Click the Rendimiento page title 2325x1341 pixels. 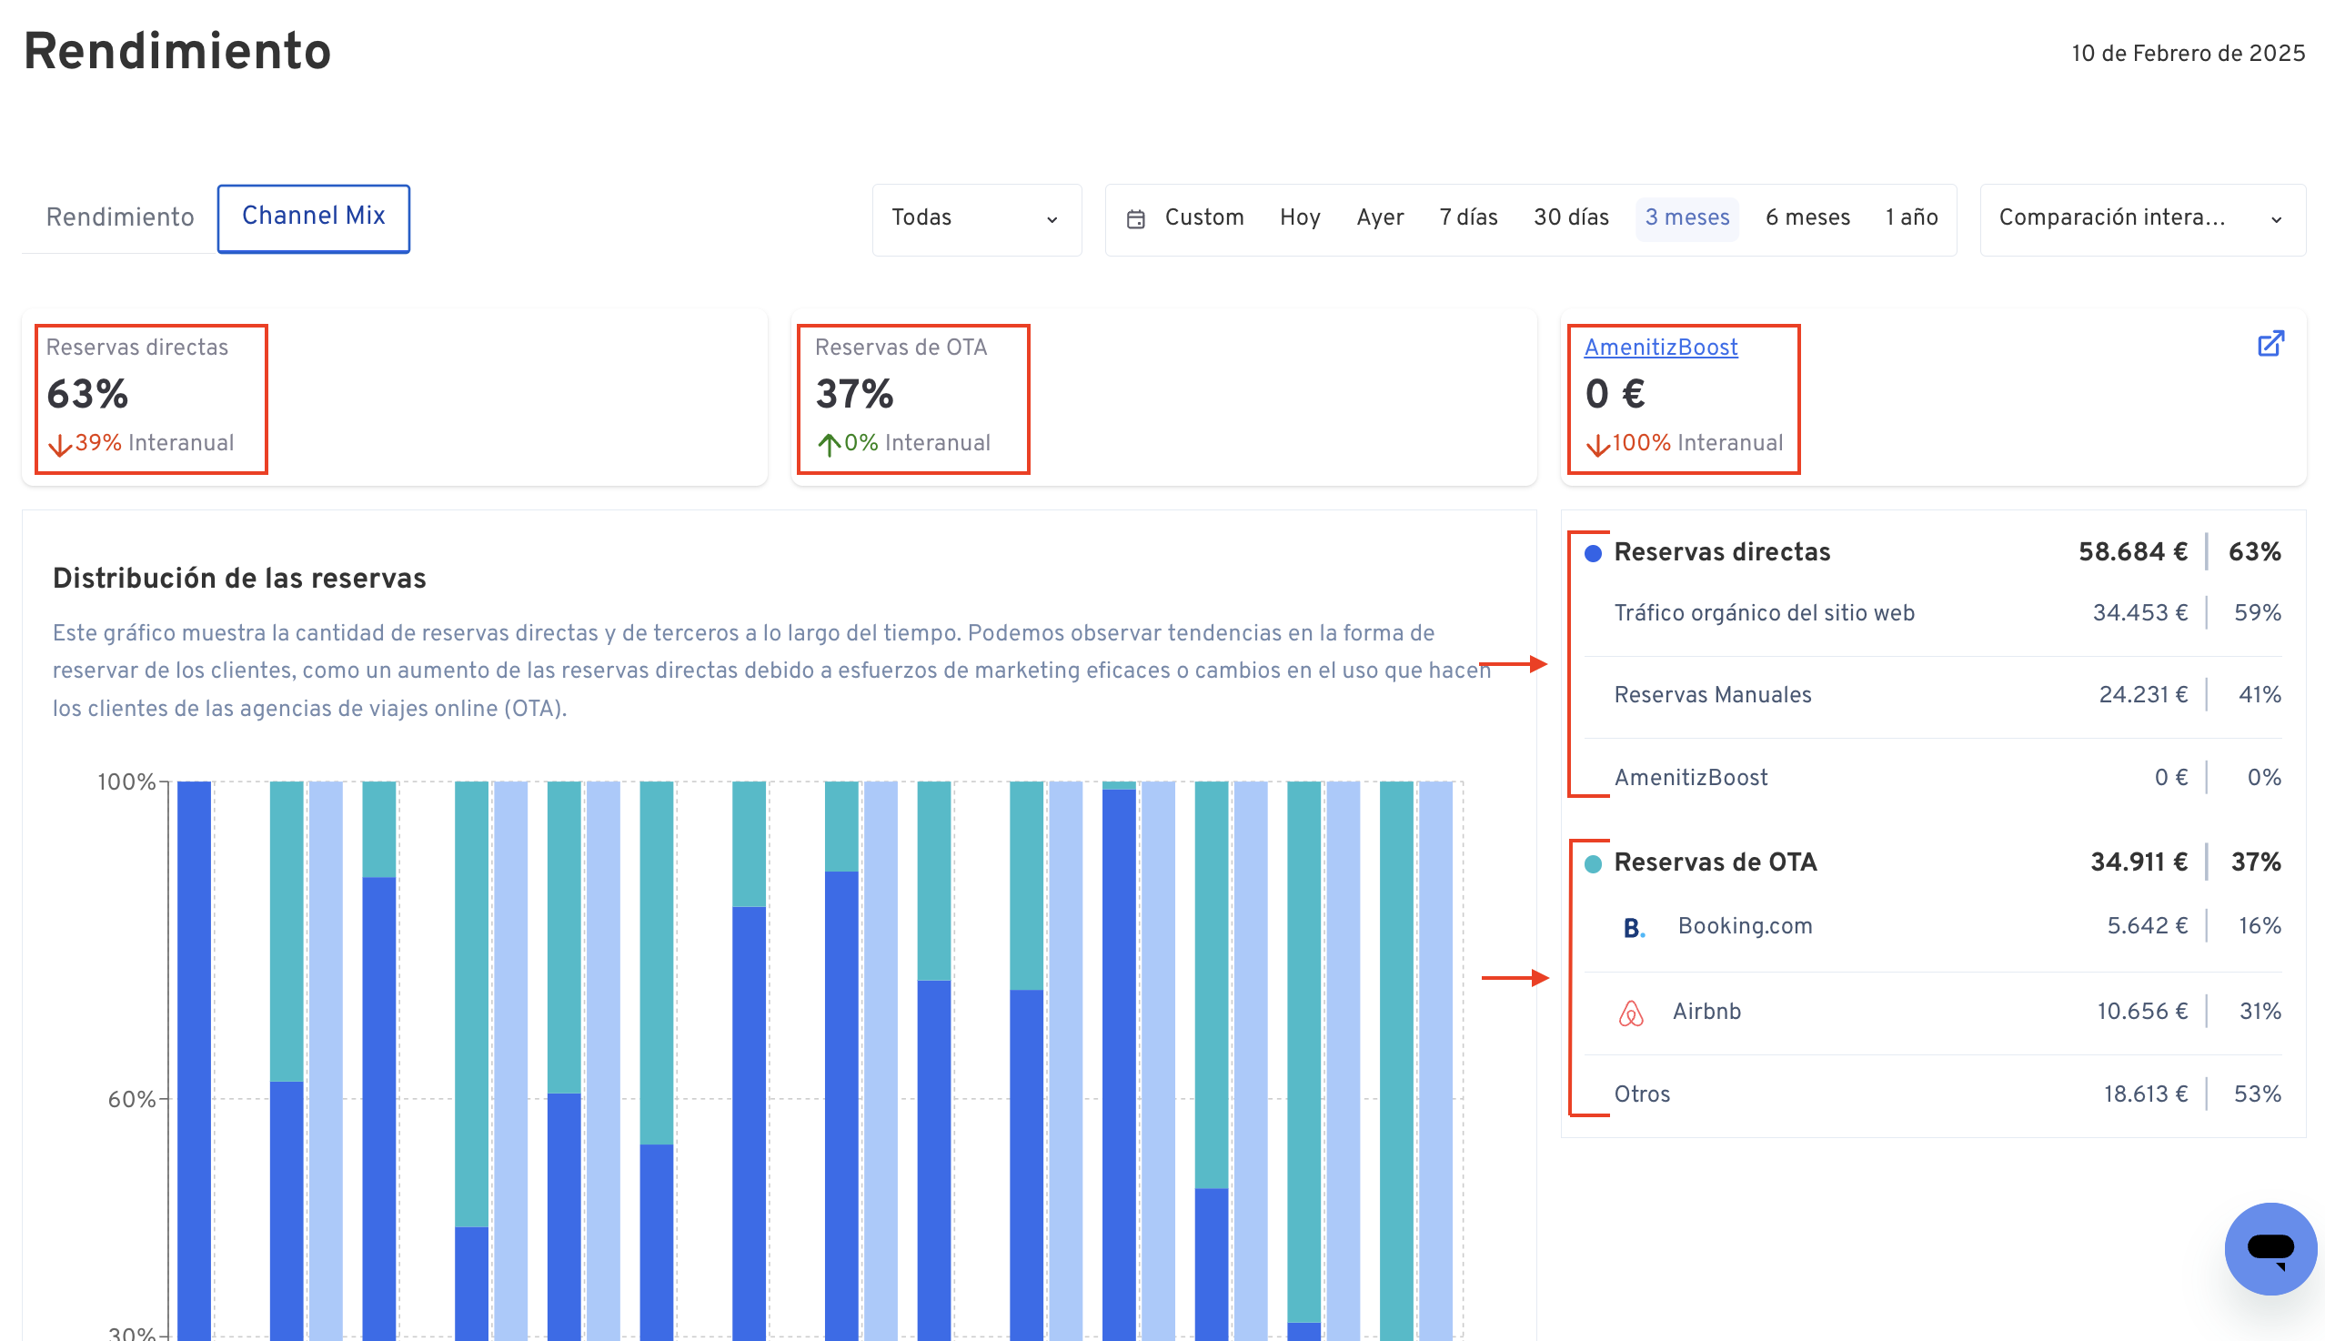176,52
